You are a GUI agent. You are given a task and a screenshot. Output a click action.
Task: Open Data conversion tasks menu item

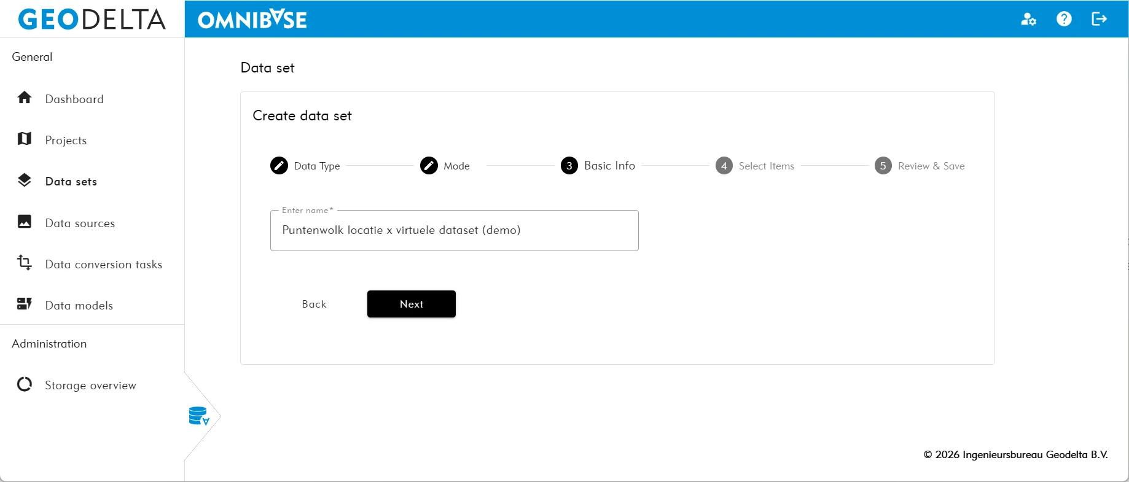tap(103, 265)
